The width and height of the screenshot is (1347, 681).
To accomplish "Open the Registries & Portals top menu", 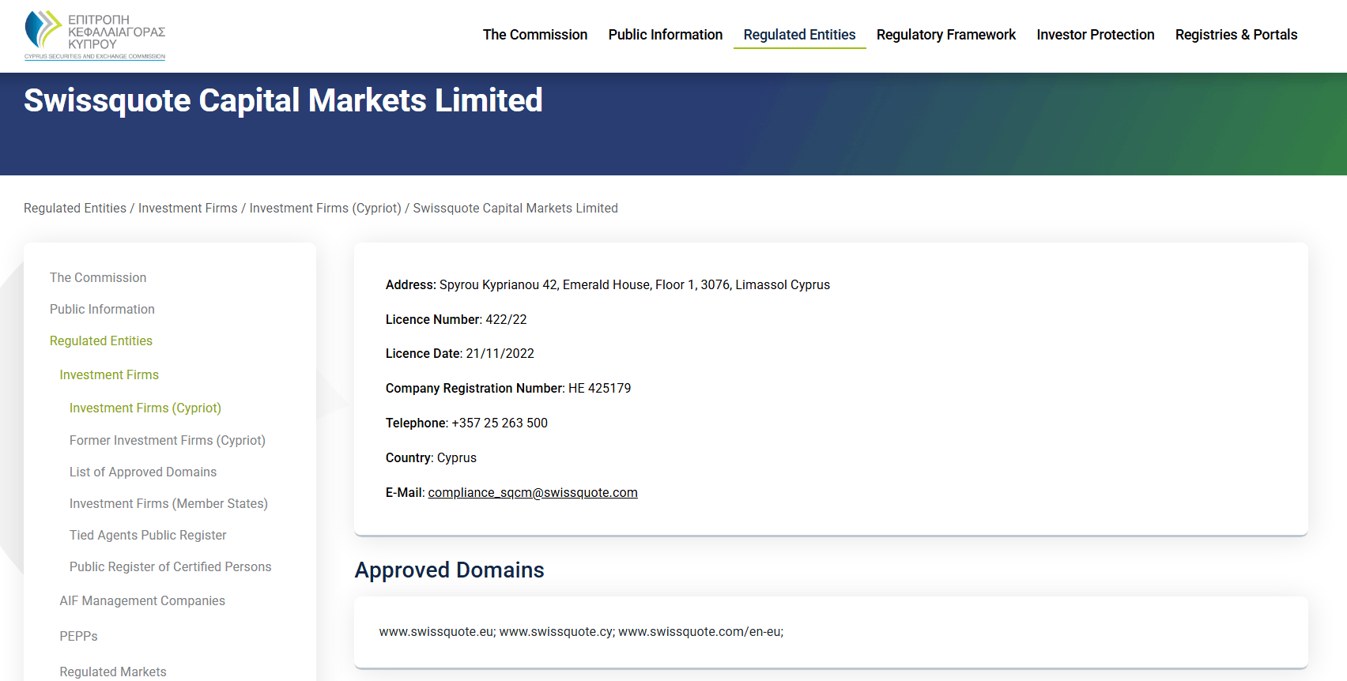I will coord(1236,35).
